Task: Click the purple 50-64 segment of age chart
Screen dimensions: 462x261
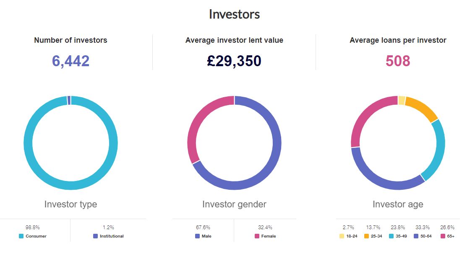Action: click(x=380, y=181)
